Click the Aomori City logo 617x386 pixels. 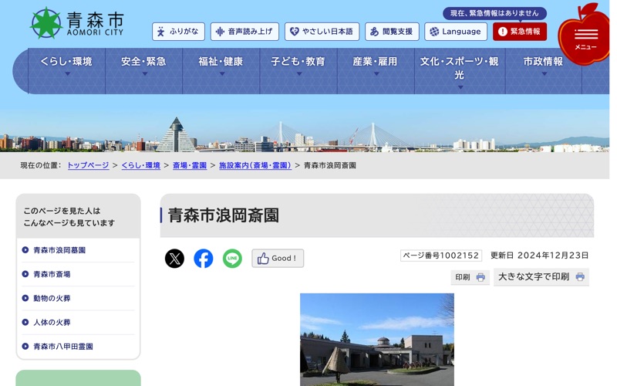(77, 23)
